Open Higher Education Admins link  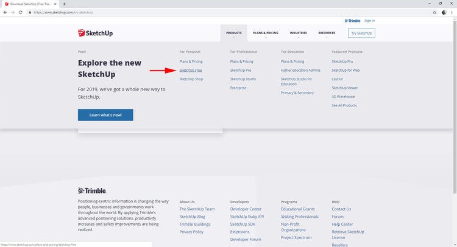pyautogui.click(x=300, y=70)
